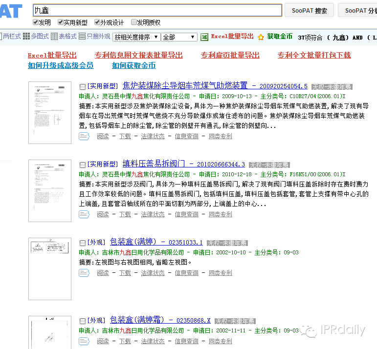Click 同类专利 for the 包装盒(满婷) patent

tap(221, 273)
